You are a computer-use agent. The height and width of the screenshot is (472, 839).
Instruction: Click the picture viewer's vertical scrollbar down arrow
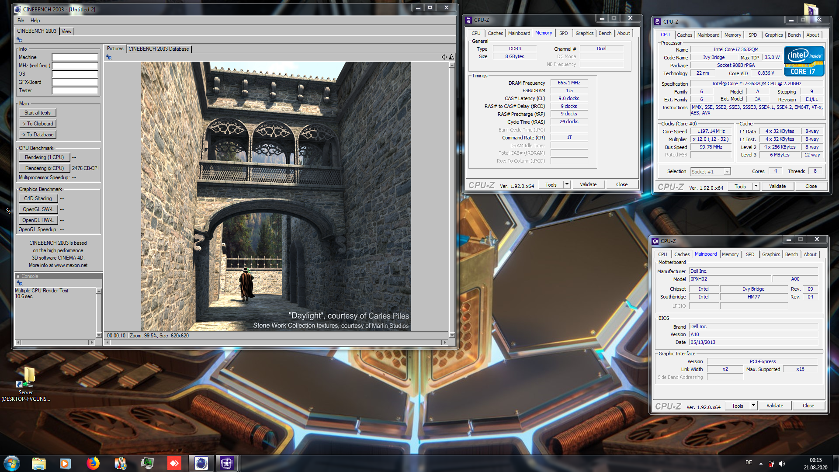click(452, 335)
